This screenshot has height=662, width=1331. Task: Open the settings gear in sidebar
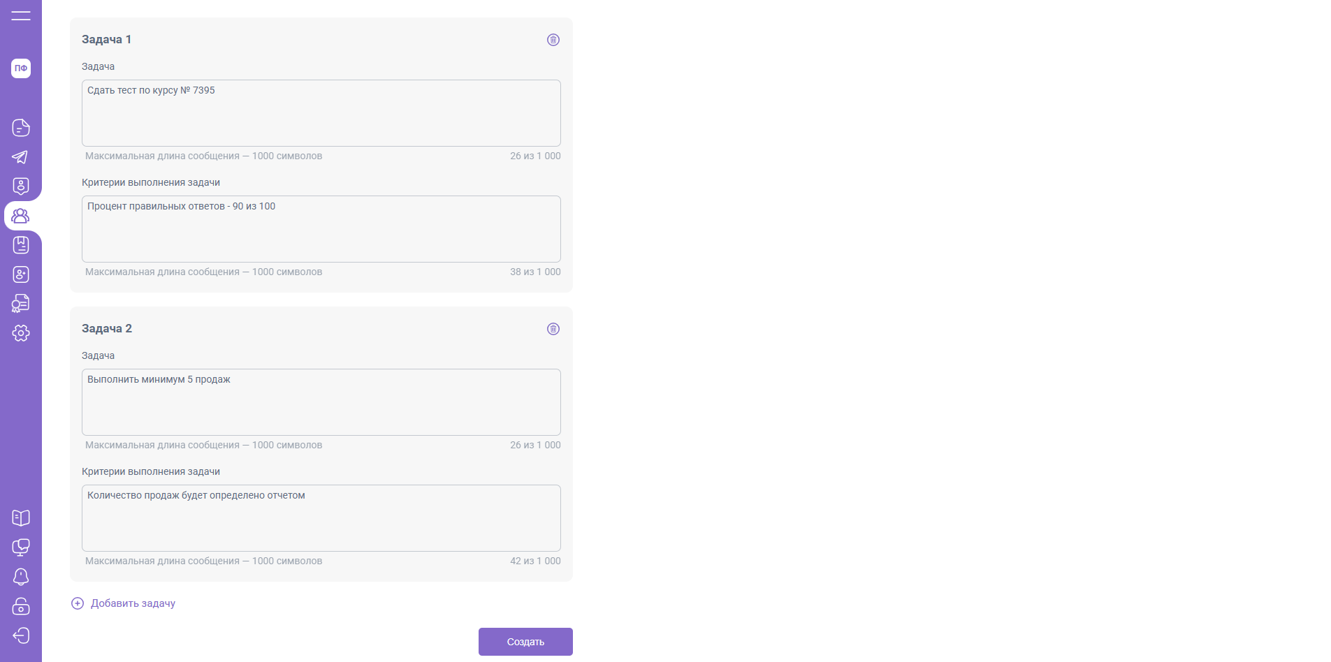pyautogui.click(x=21, y=333)
